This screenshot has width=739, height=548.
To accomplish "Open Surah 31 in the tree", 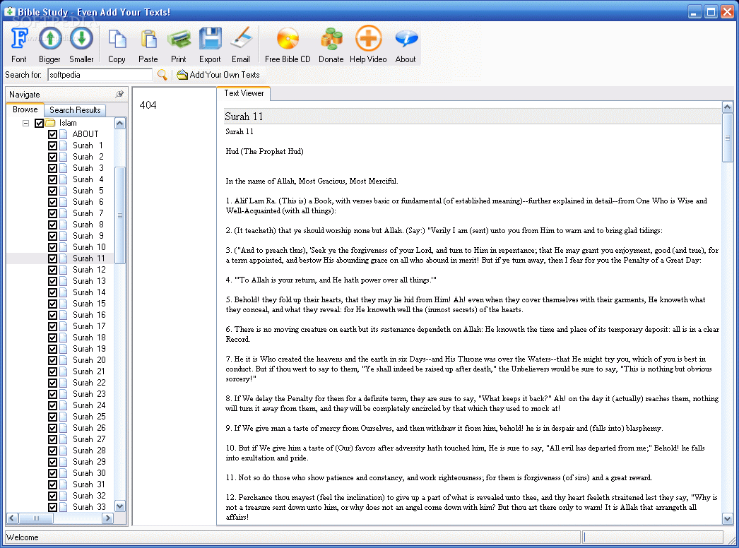I will pyautogui.click(x=89, y=485).
